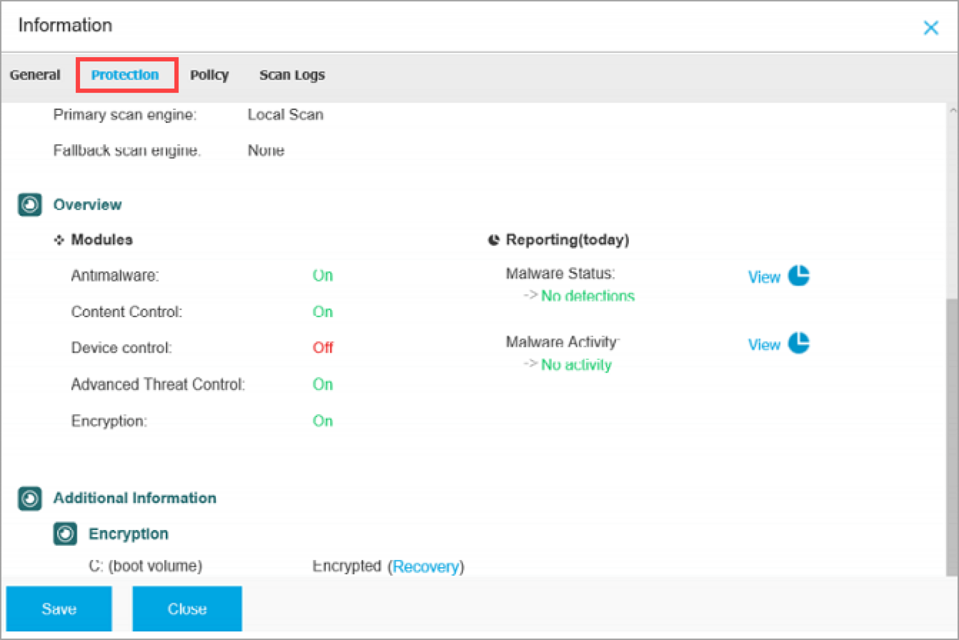Collapse the Overview section icon
The height and width of the screenshot is (640, 959).
[x=30, y=205]
